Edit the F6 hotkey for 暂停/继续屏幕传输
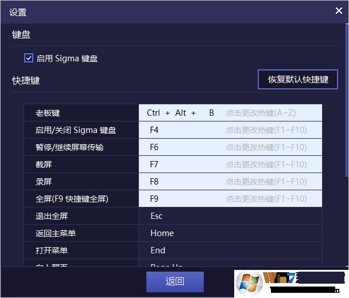Viewport: 349px width, 298px height. (x=230, y=147)
